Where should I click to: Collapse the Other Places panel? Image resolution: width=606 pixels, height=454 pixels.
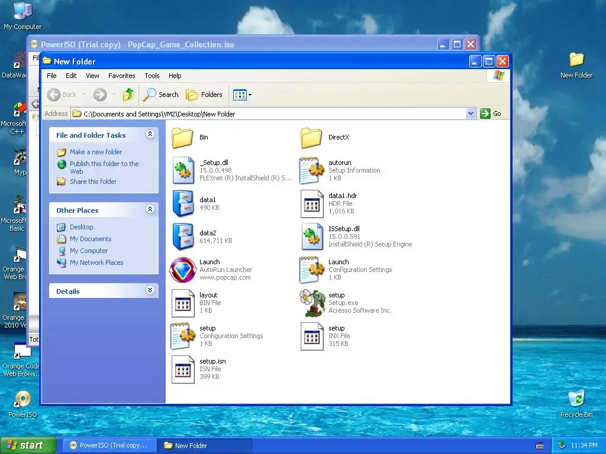coord(150,209)
